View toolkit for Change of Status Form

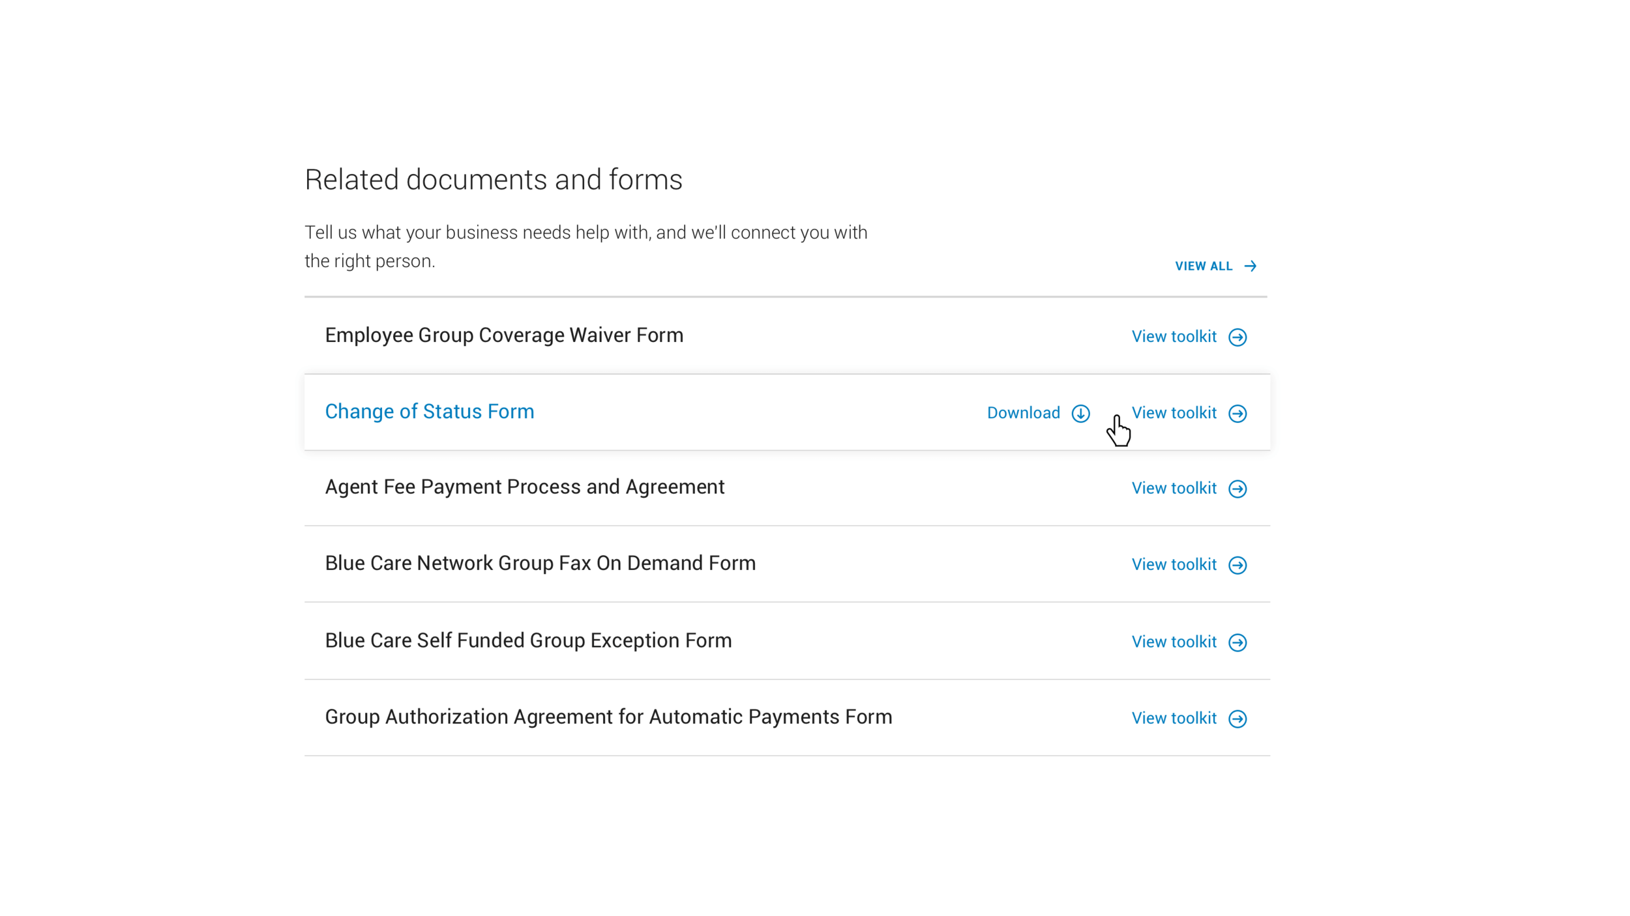click(x=1174, y=413)
